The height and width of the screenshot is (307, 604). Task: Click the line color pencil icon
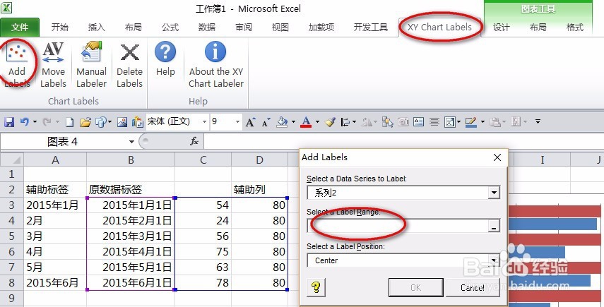click(471, 122)
